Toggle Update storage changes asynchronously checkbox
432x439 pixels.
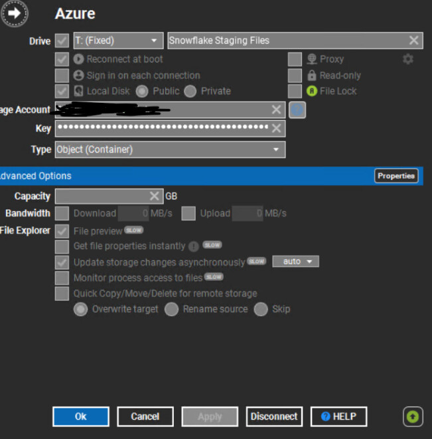click(x=62, y=262)
